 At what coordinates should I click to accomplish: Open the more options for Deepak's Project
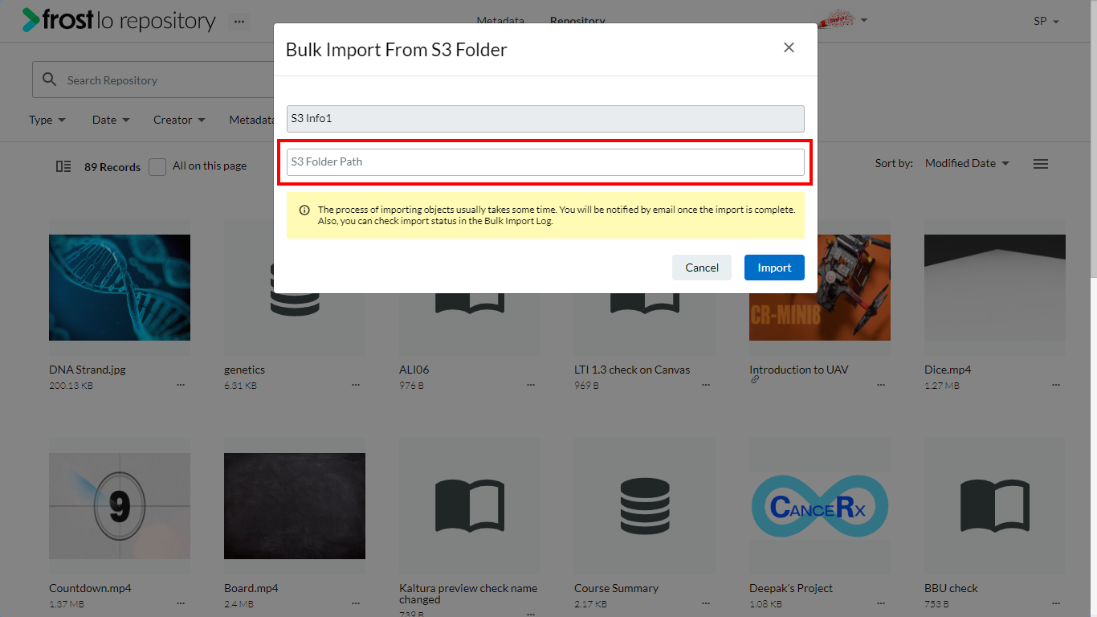click(881, 603)
